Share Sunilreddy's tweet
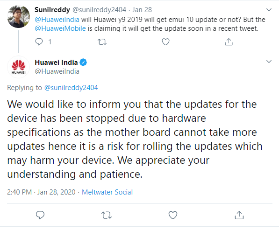Image resolution: width=279 pixels, height=230 pixels. (229, 42)
